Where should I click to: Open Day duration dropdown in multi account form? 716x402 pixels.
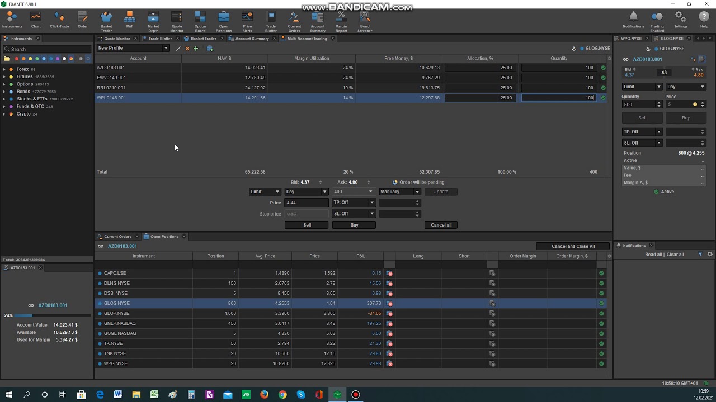pyautogui.click(x=306, y=192)
